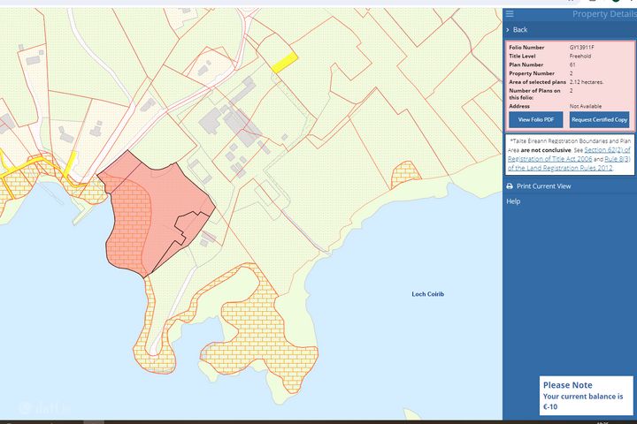This screenshot has width=637, height=424.
Task: Open the View Folio PDF button
Action: pos(535,119)
